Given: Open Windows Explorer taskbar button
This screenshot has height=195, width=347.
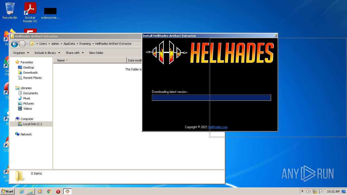Looking at the screenshot, I should point(31,191).
